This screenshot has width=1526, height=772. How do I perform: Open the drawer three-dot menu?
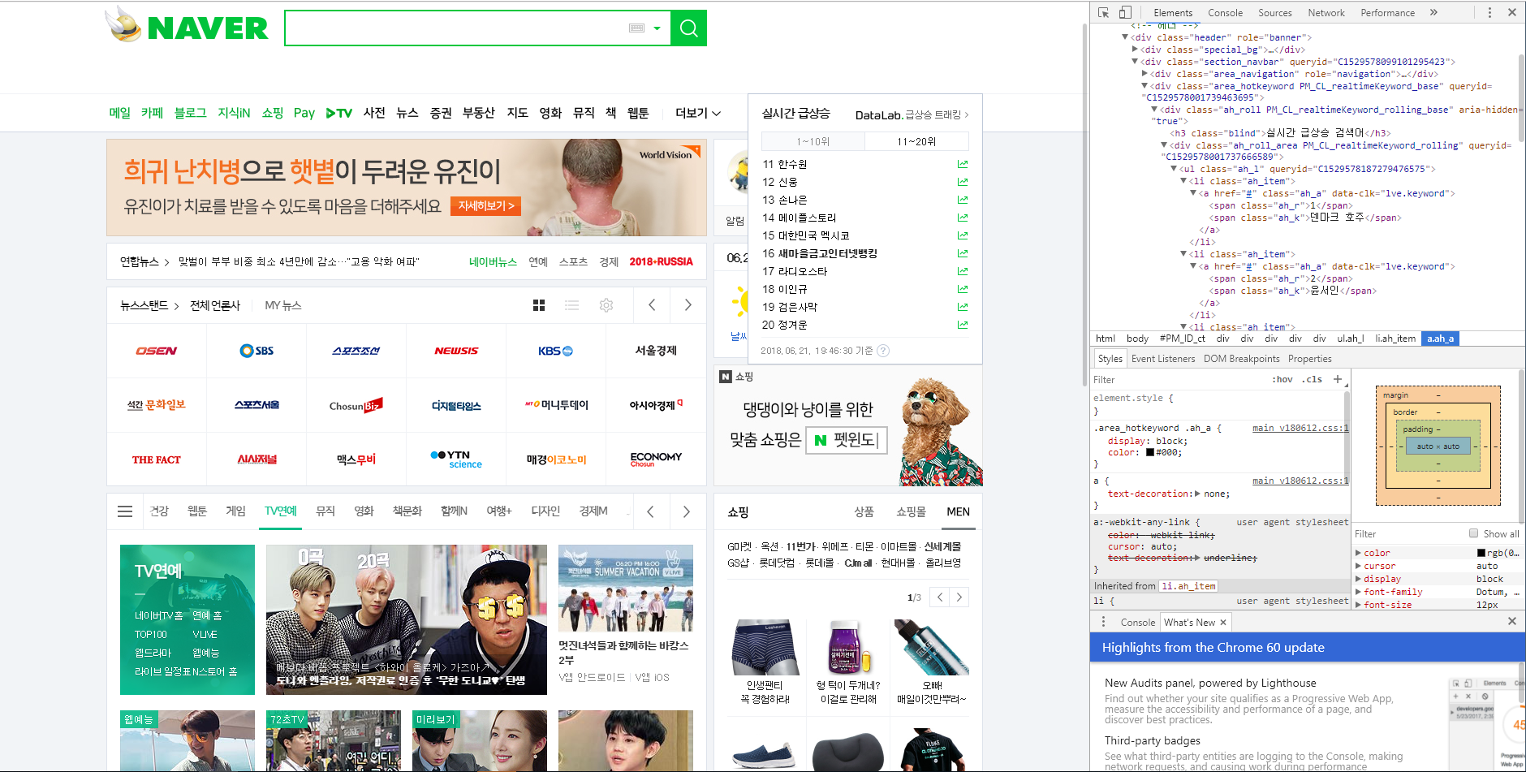point(1103,622)
